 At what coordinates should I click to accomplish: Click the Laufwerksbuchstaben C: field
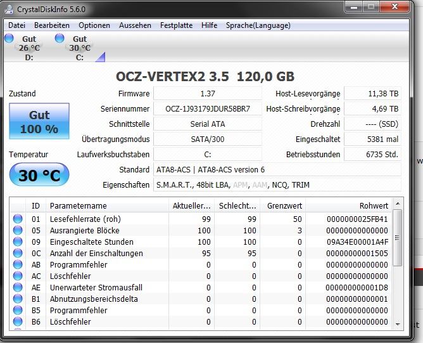[208, 155]
